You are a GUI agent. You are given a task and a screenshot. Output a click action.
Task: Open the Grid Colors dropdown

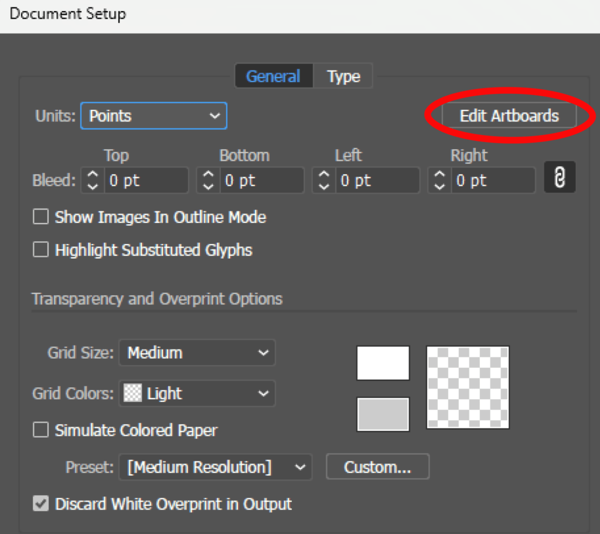pyautogui.click(x=197, y=393)
